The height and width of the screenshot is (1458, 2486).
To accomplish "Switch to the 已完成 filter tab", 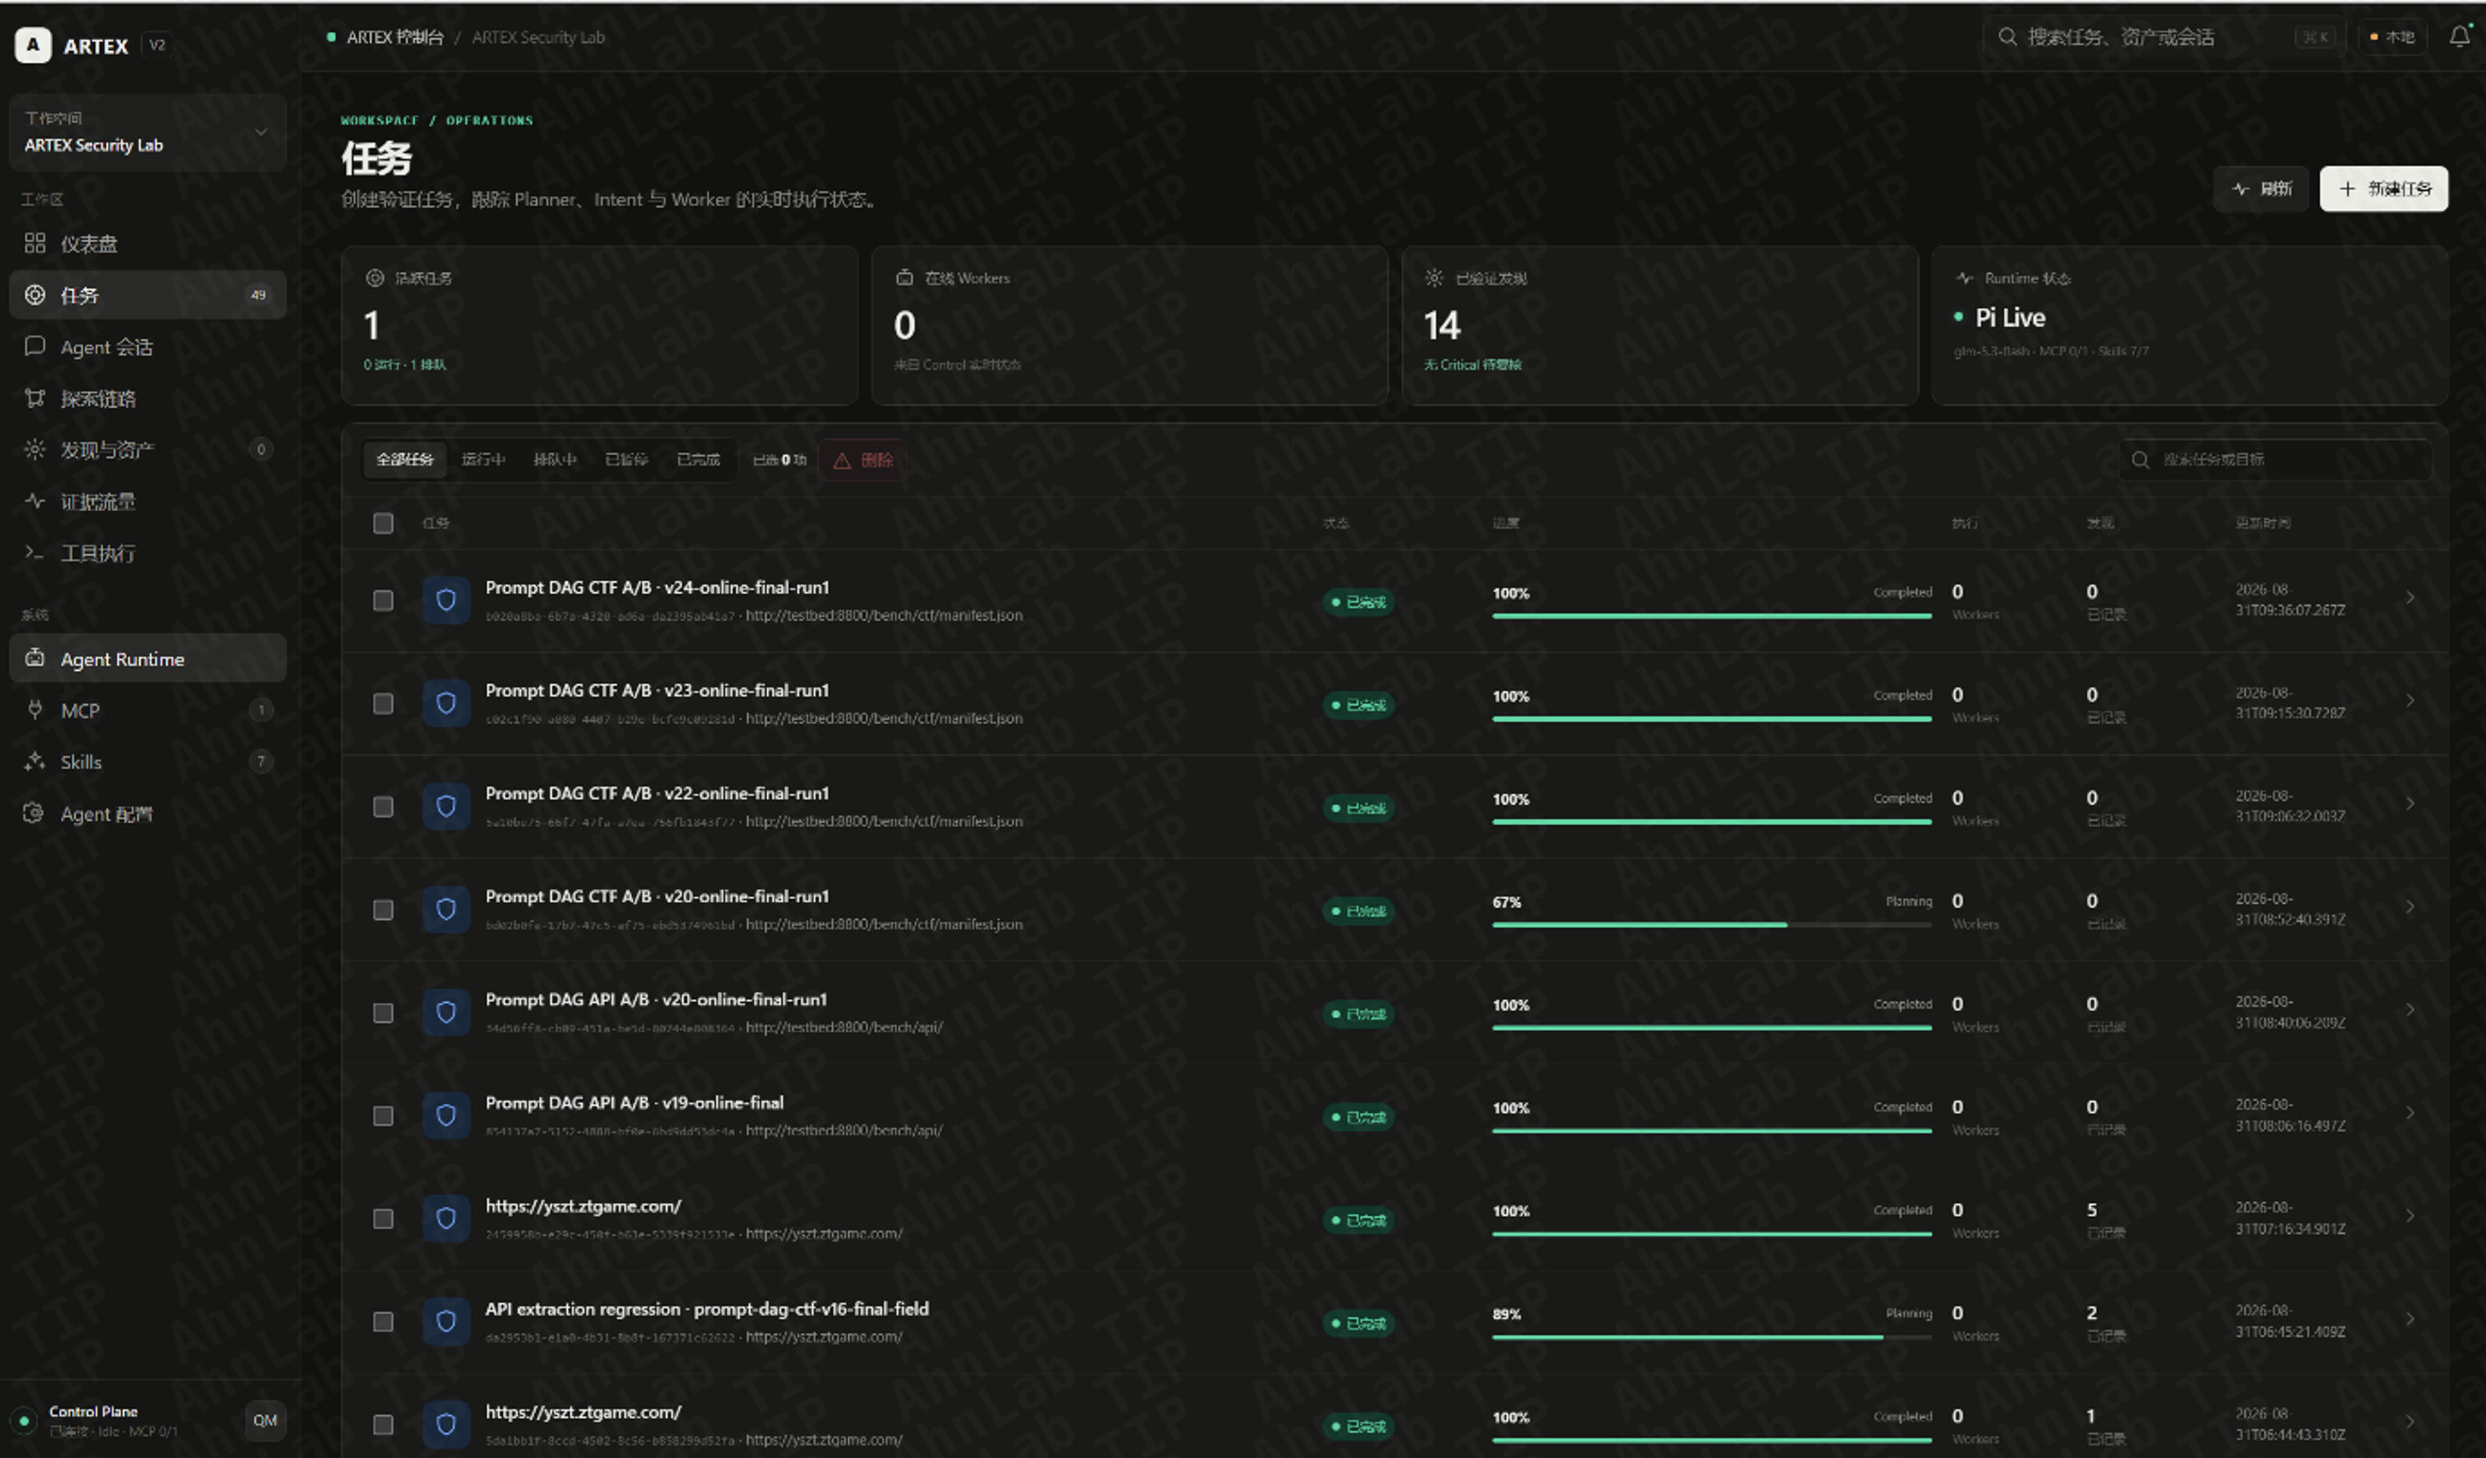I will (x=697, y=460).
